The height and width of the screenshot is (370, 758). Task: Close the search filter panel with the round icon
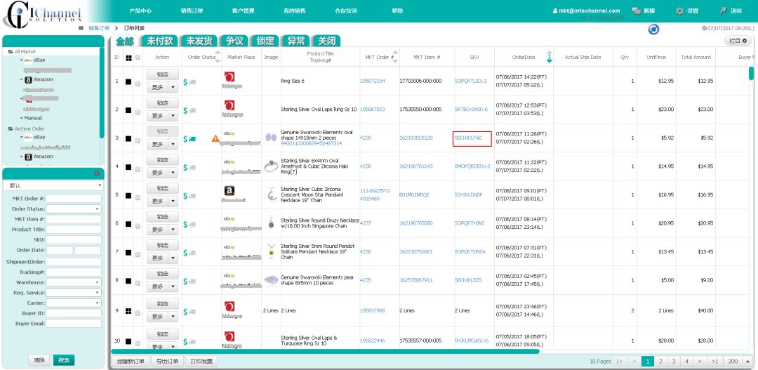click(97, 173)
